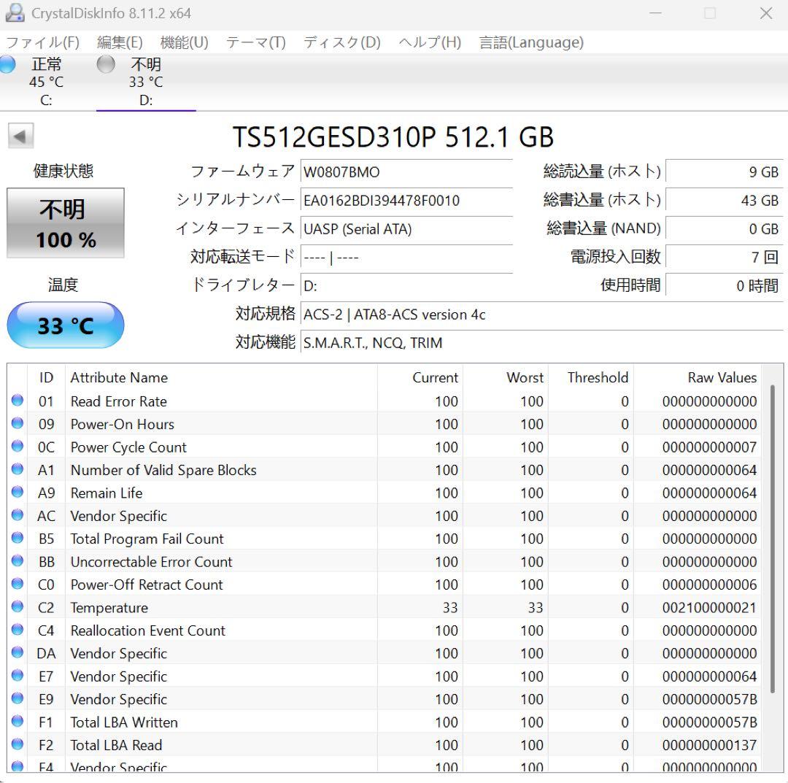The width and height of the screenshot is (788, 783).
Task: Click status dot of Power-Off Retract Count
Action: pos(17,584)
